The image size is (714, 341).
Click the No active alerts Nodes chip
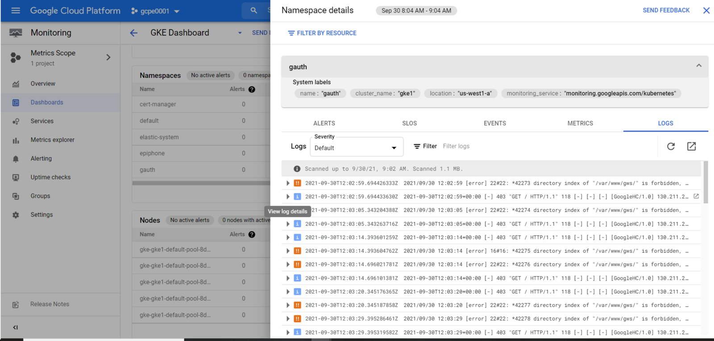(190, 220)
